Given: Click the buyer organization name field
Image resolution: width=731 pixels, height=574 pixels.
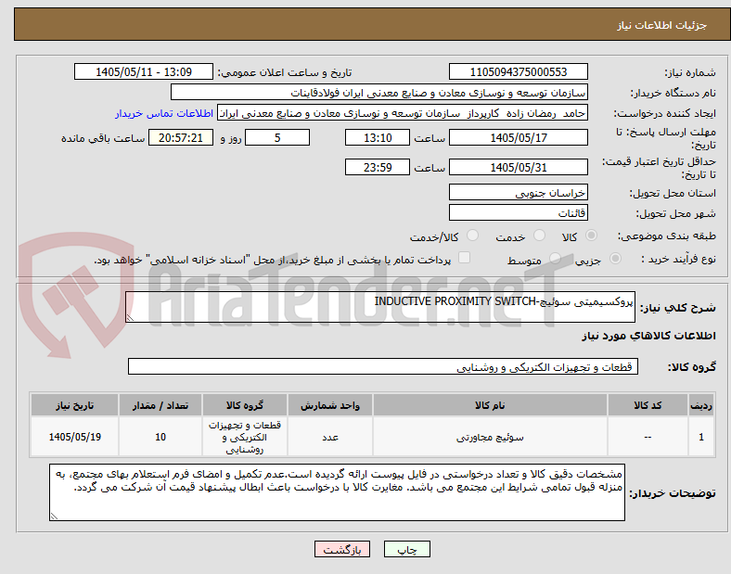Looking at the screenshot, I should point(379,92).
